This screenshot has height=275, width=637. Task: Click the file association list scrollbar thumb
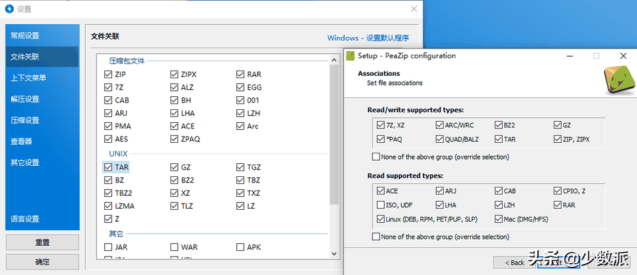[x=334, y=134]
